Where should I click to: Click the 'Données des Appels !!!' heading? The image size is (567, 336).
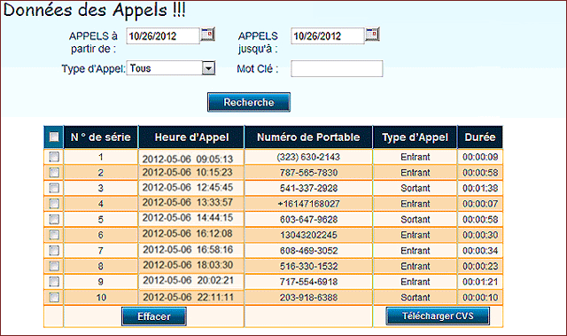tap(95, 10)
